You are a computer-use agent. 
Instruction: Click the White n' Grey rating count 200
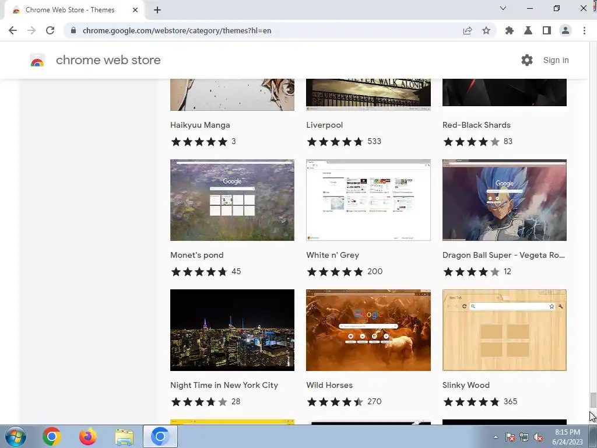click(x=375, y=272)
